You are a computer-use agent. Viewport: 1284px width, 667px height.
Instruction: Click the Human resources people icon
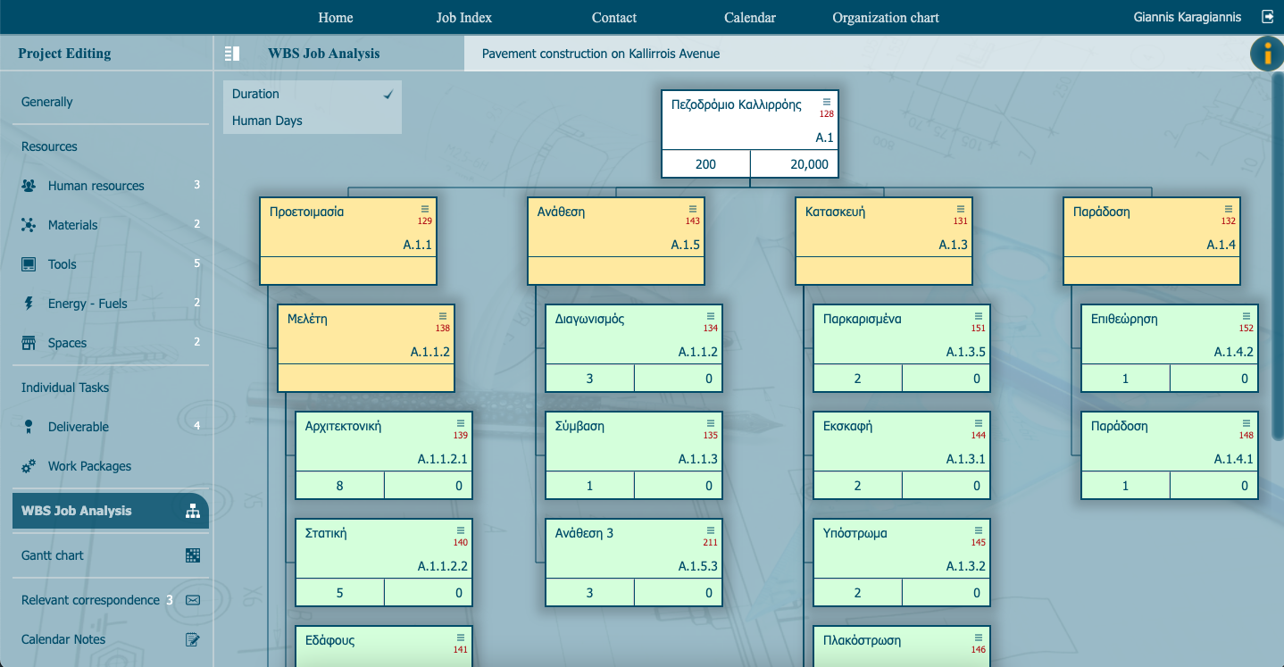tap(29, 186)
